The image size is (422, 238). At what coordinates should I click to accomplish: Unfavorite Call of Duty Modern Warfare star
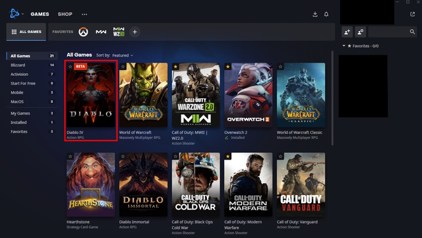point(228,156)
